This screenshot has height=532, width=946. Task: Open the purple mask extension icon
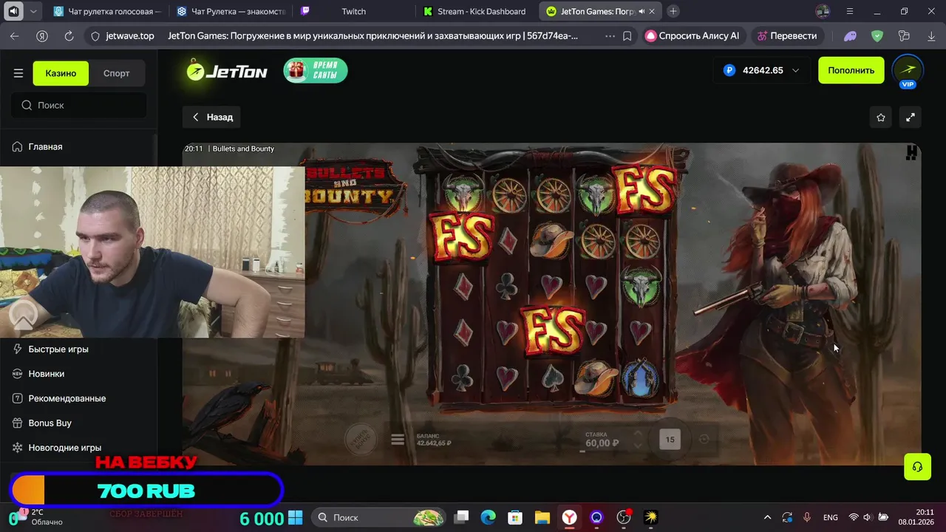[851, 35]
